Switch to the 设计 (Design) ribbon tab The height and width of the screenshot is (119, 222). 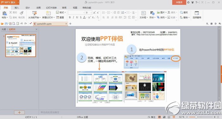pyautogui.click(x=28, y=8)
